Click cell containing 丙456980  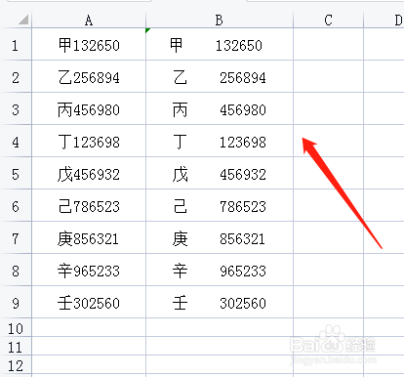[89, 108]
